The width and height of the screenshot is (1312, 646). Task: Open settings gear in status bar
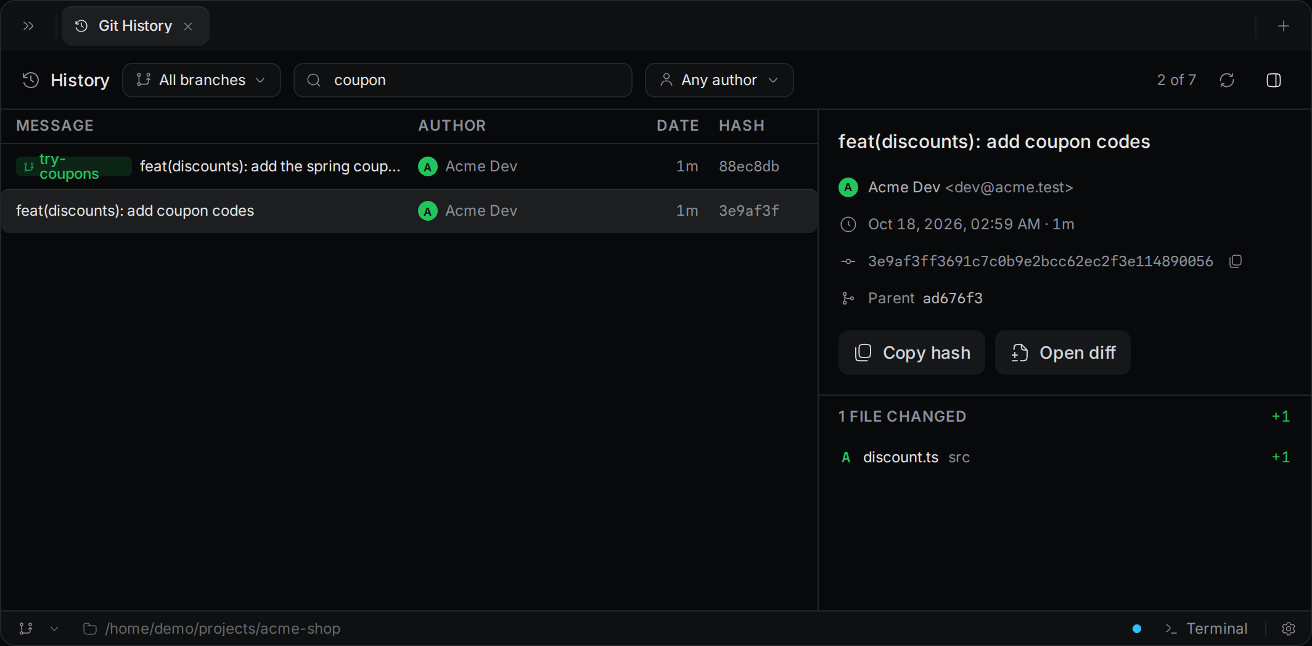[1289, 629]
